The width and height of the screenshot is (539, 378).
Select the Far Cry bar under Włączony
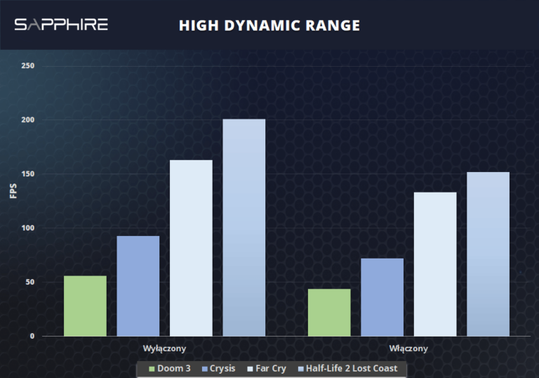pyautogui.click(x=435, y=263)
